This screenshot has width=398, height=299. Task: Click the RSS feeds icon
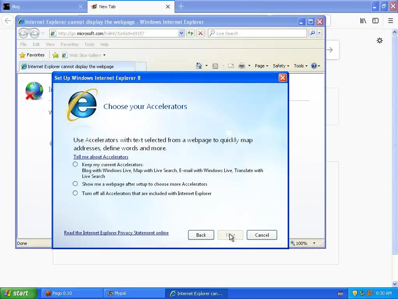tap(215, 66)
